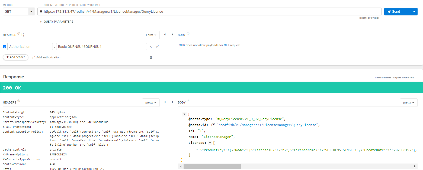Collapse request headers pane with left arrow
The width and height of the screenshot is (423, 170).
click(165, 35)
